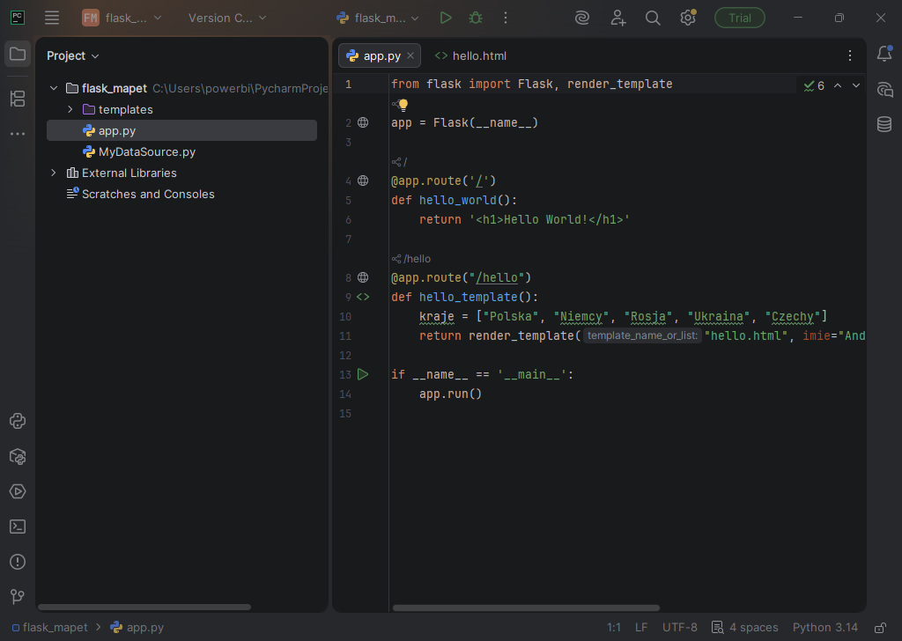
Task: Click the hello_template function name
Action: [469, 298]
